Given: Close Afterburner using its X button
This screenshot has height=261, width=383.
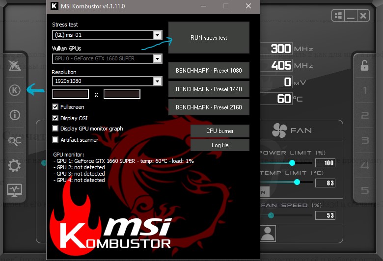Looking at the screenshot, I should (363, 16).
